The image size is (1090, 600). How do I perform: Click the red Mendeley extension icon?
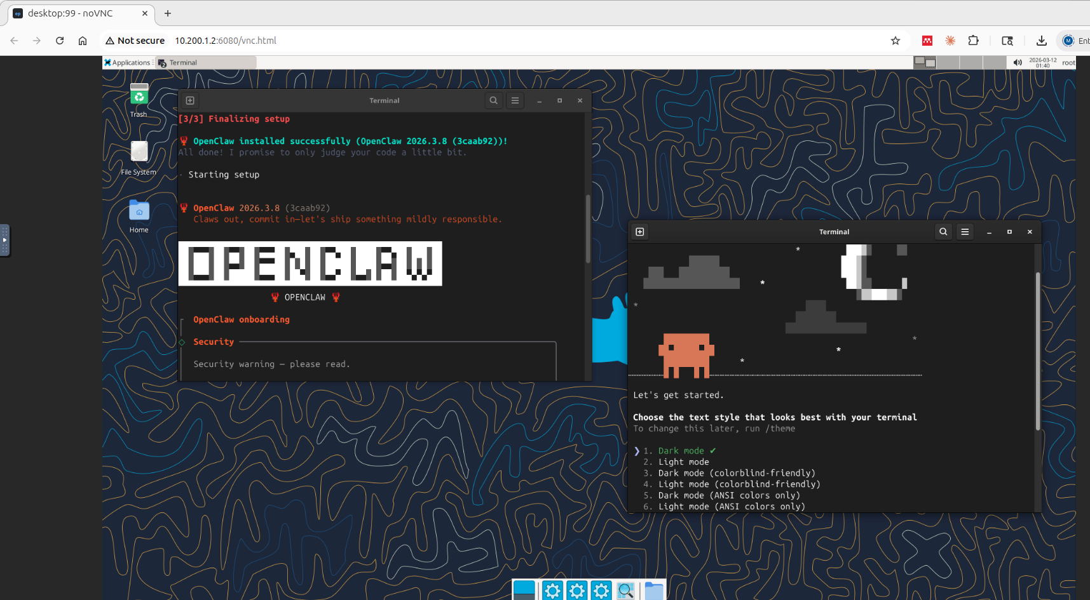click(x=927, y=40)
